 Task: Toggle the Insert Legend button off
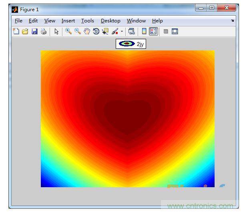pyautogui.click(x=153, y=31)
